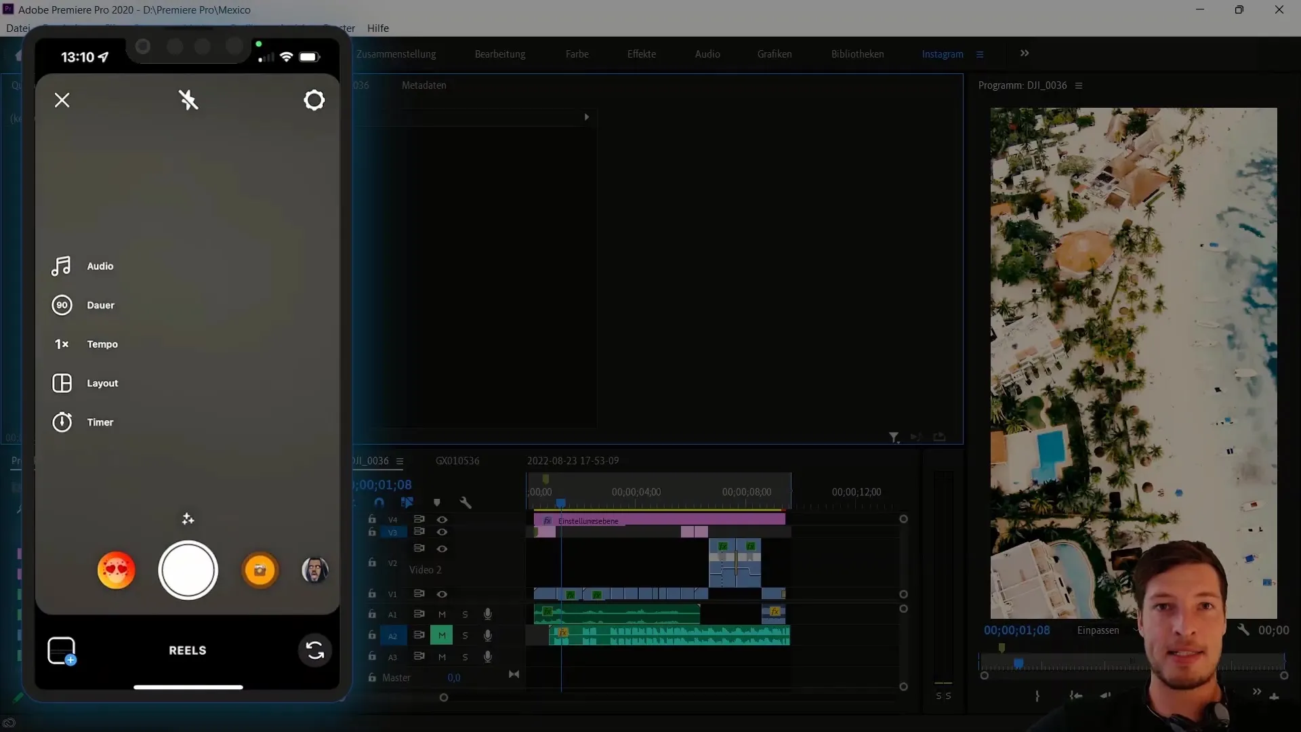Open timeline display settings wrench
Screen dimensions: 1301x732
click(466, 502)
